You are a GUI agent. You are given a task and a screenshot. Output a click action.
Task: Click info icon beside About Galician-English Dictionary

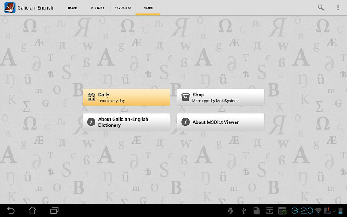coord(91,122)
